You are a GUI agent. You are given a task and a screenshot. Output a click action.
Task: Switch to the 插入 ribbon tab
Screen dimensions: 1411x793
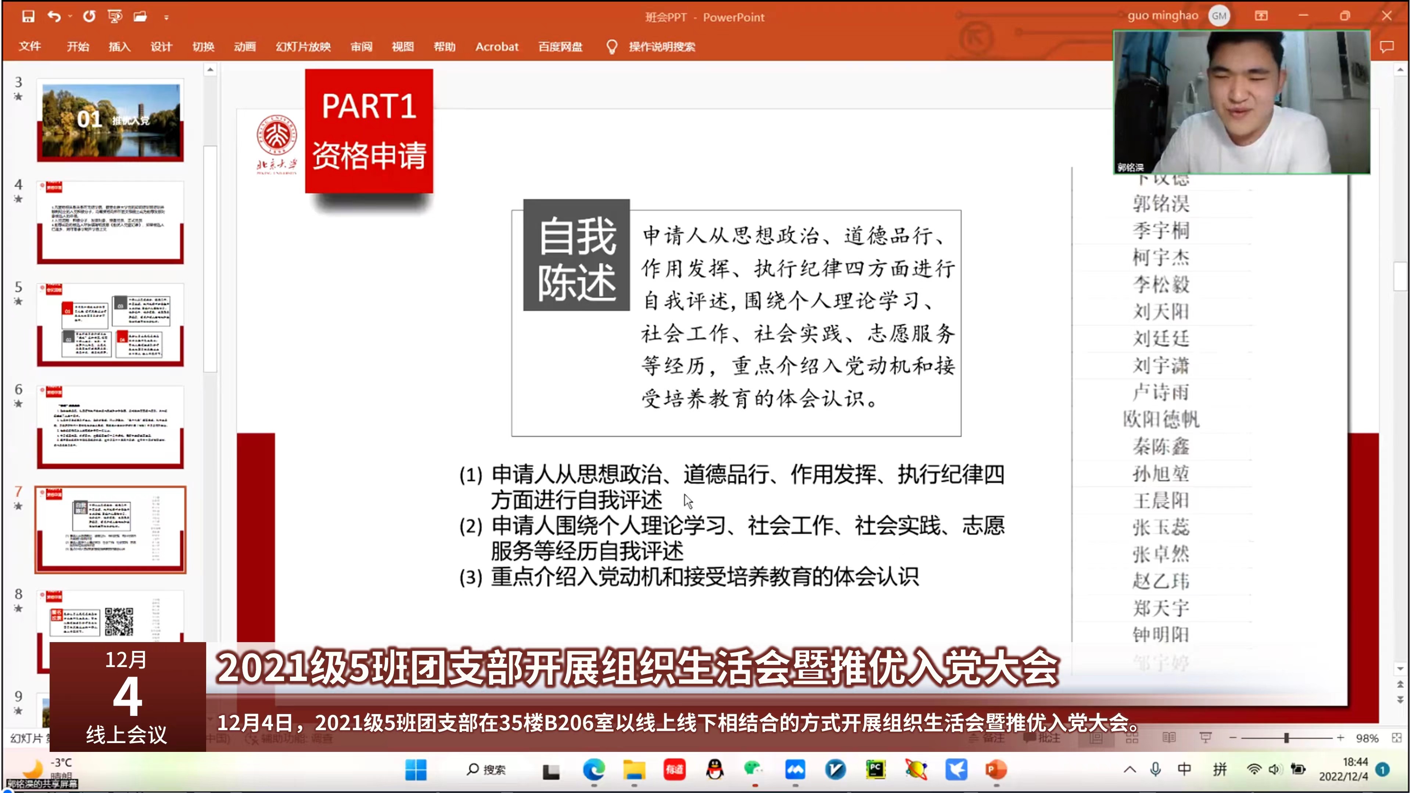pos(119,47)
